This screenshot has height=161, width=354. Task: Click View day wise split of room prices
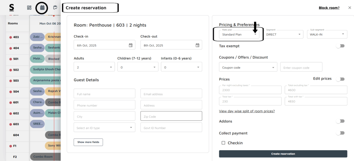(247, 111)
